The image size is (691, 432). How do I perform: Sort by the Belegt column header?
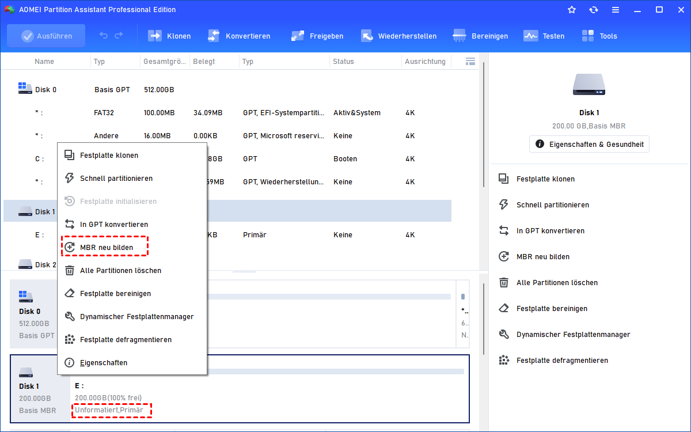tap(204, 62)
